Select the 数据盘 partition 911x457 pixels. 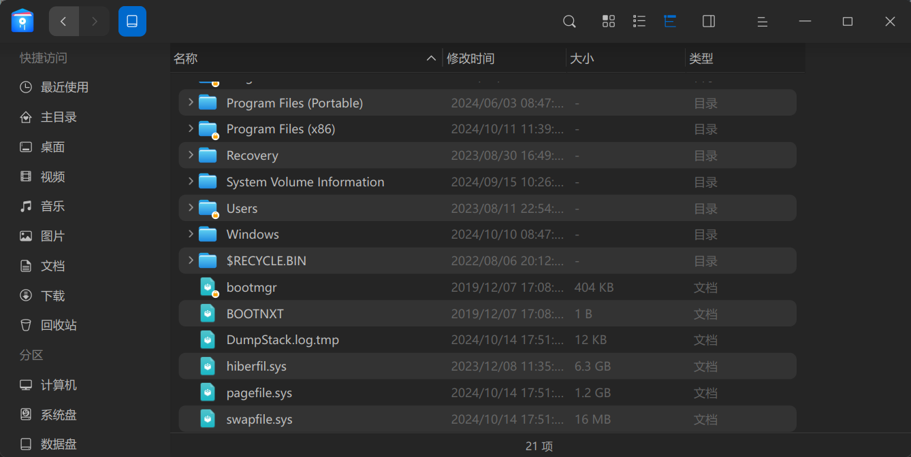tap(48, 444)
